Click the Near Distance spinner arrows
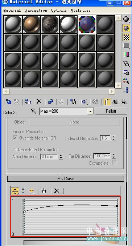Image resolution: width=132 pixels, height=246 pixels. pyautogui.click(x=61, y=156)
